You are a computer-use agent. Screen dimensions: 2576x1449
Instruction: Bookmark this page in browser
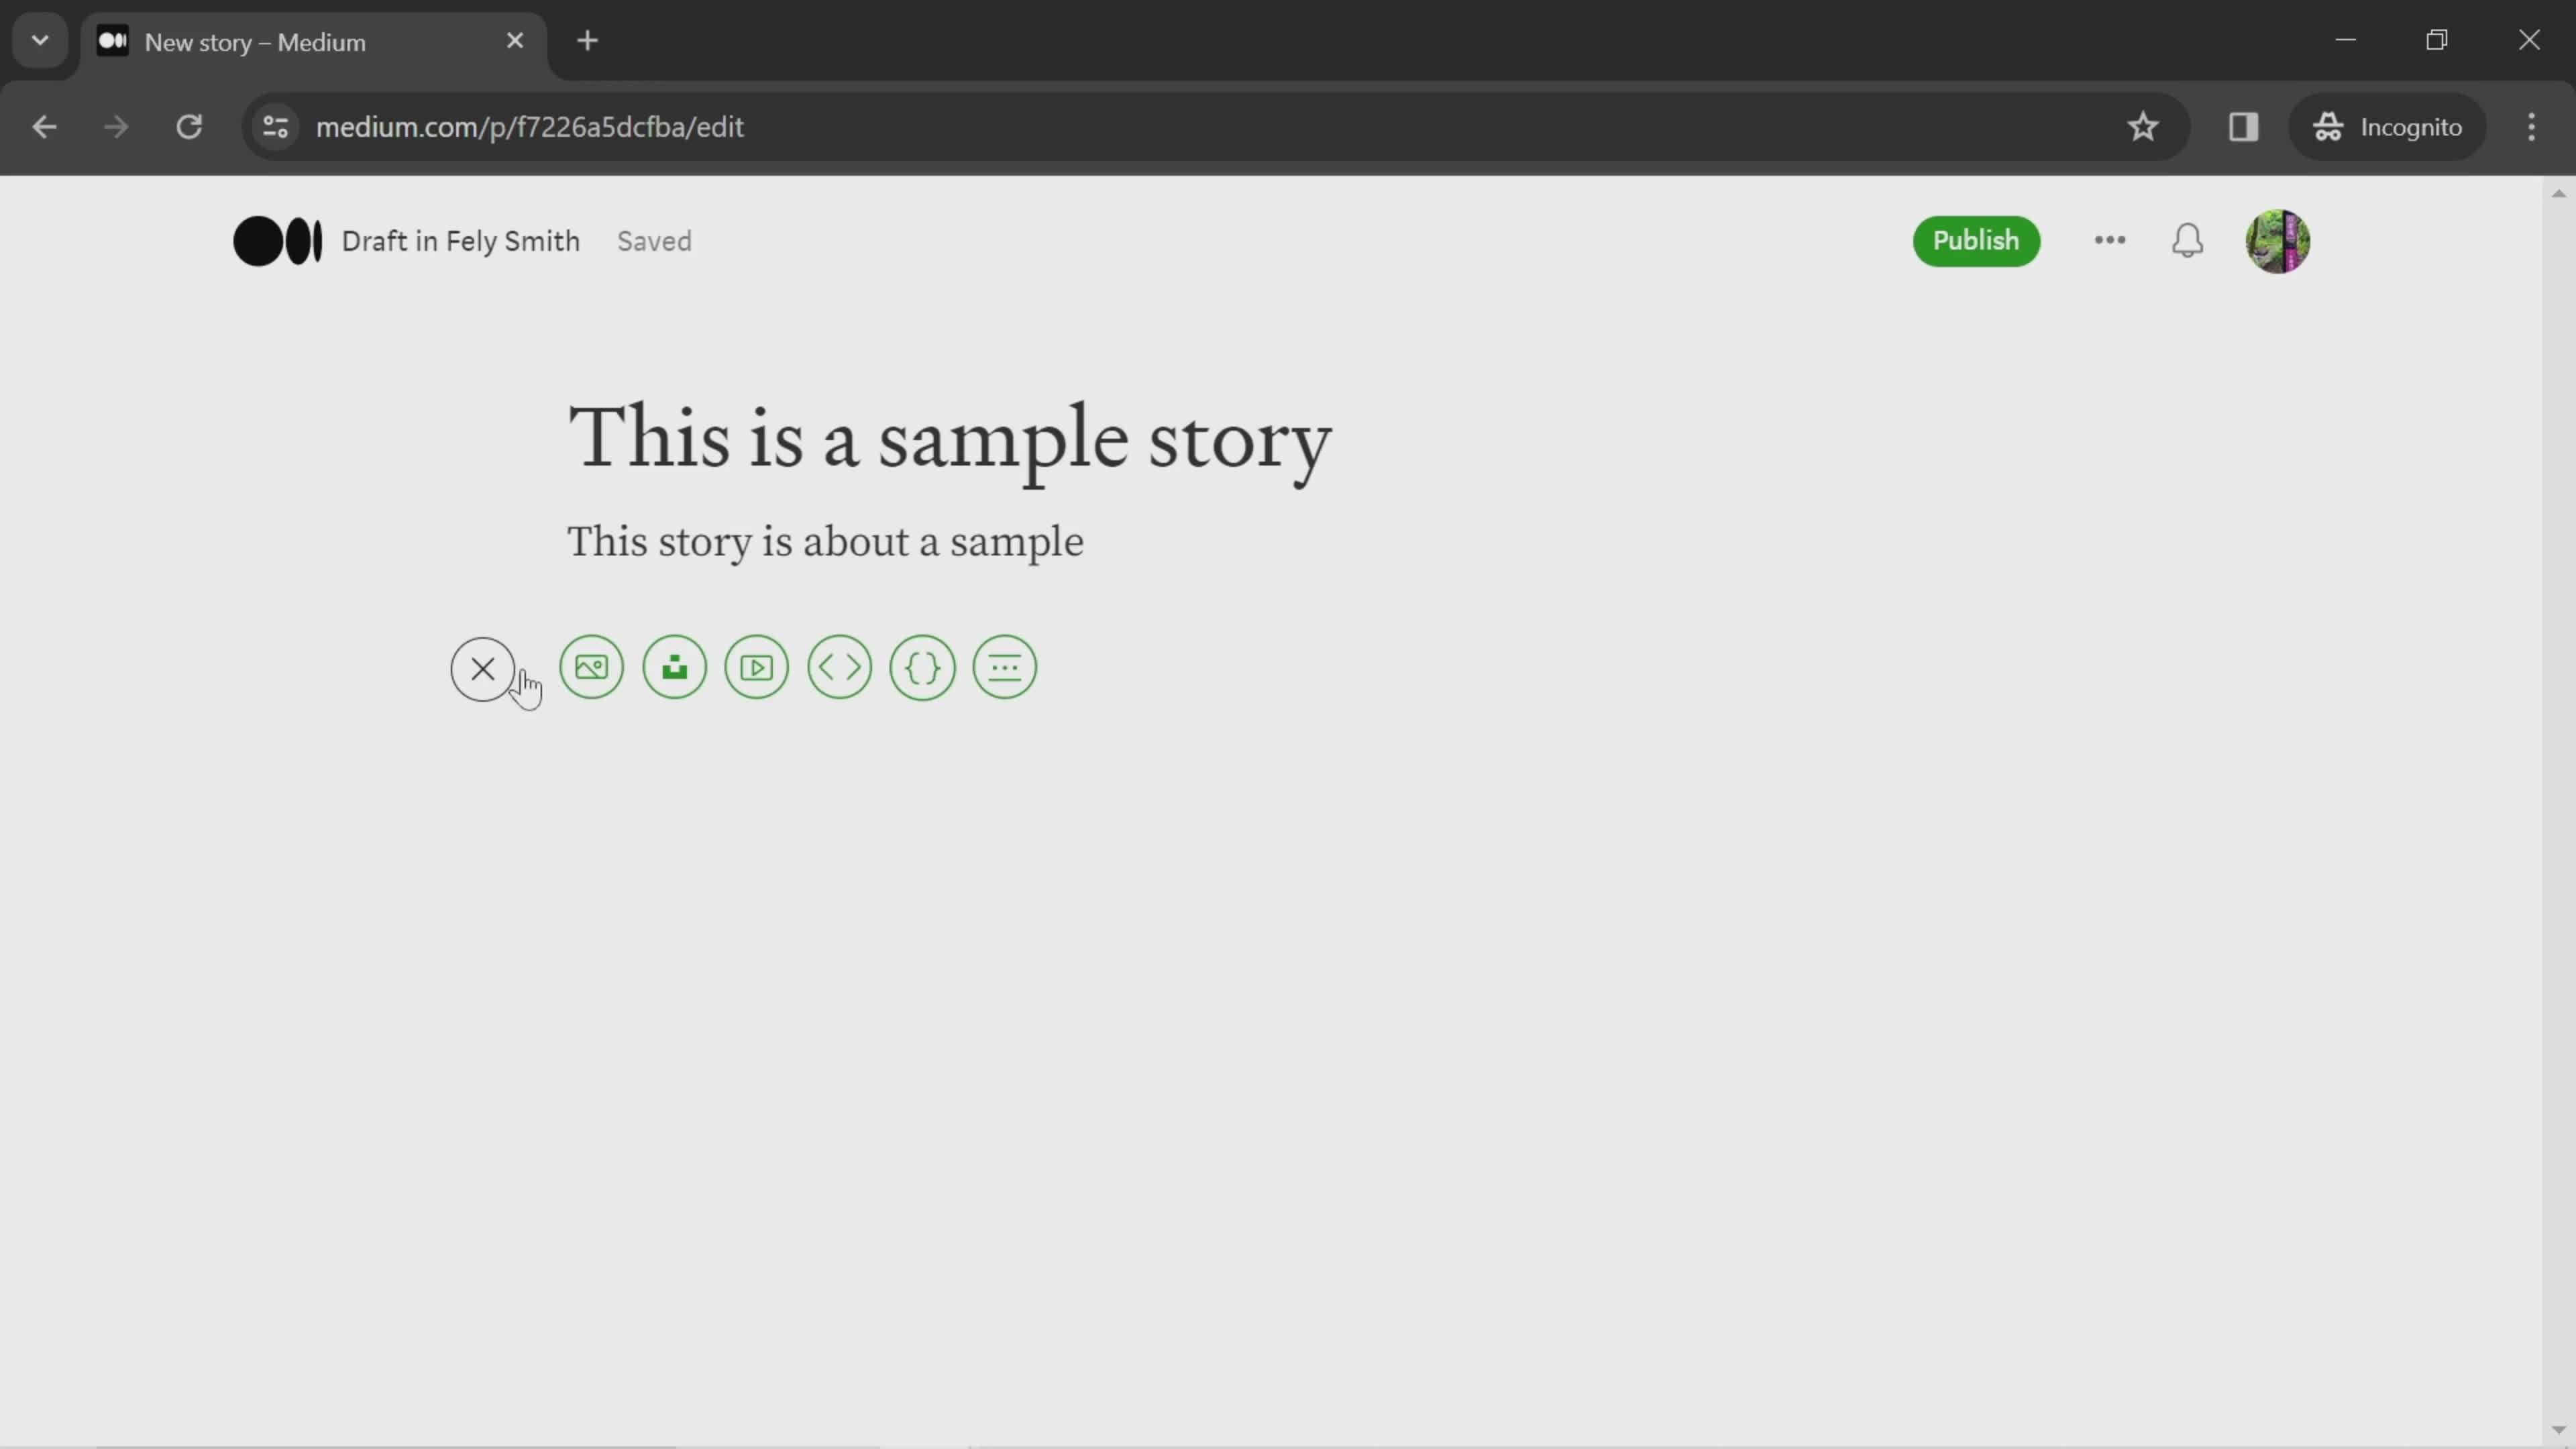(x=2143, y=125)
